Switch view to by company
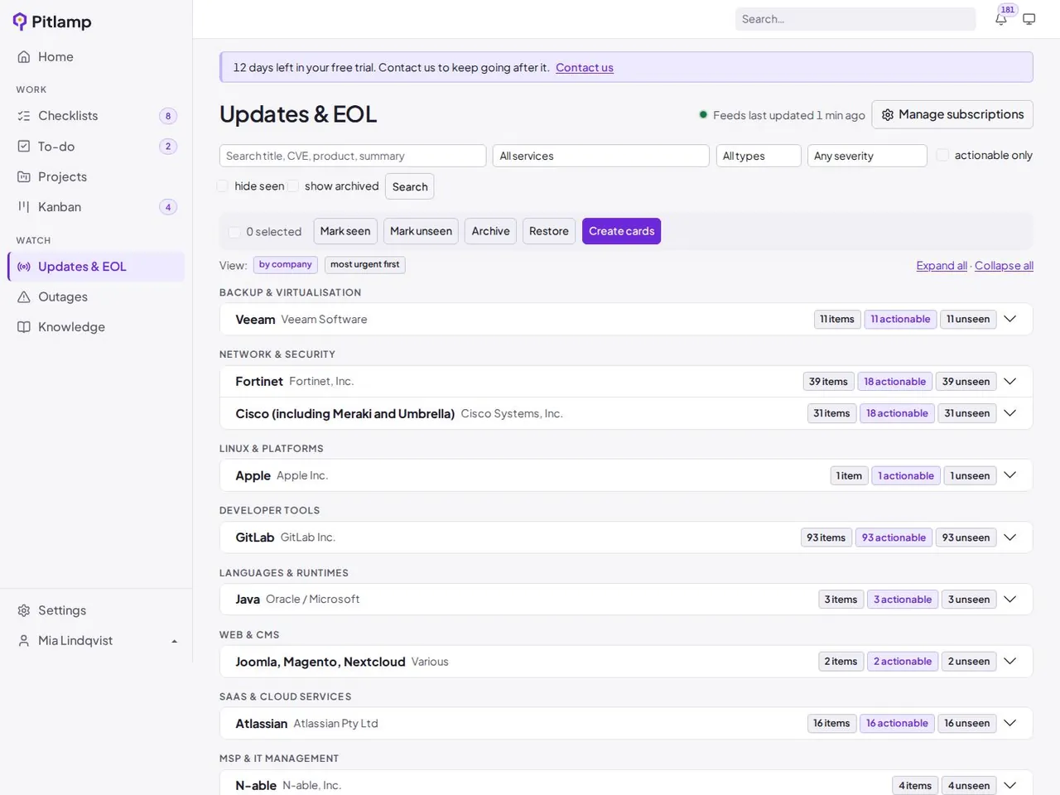 click(285, 265)
